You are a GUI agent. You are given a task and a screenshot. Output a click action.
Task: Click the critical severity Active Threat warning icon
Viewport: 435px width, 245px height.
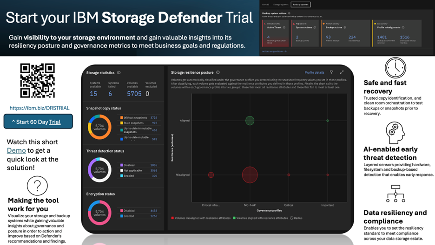(x=264, y=24)
